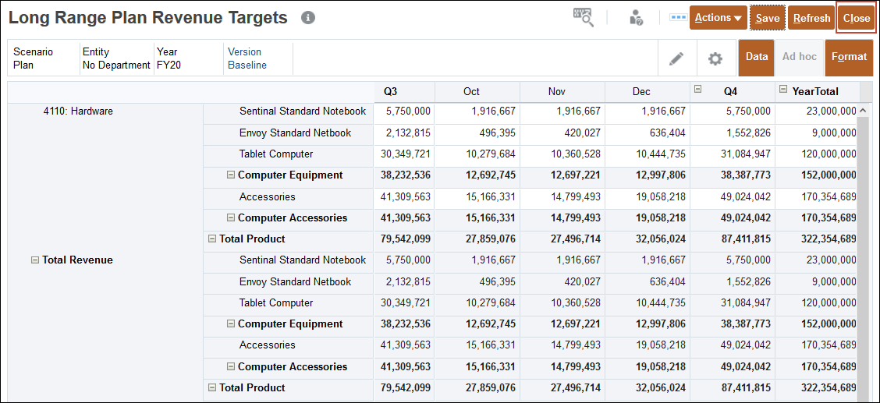
Task: Switch to the Ad hoc tab
Action: tap(800, 57)
